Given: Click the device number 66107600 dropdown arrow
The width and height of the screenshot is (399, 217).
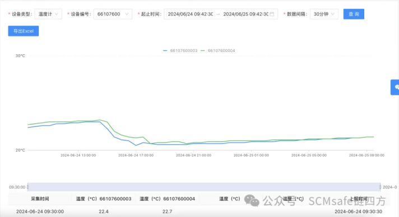Looking at the screenshot, I should coord(127,14).
